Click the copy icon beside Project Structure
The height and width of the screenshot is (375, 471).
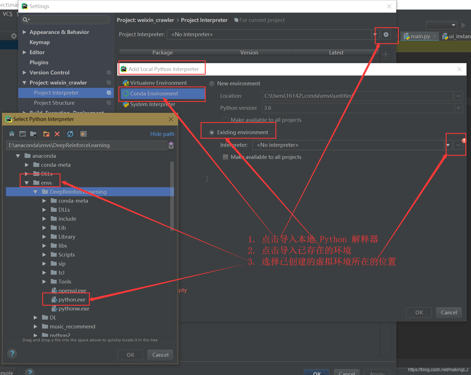point(109,103)
